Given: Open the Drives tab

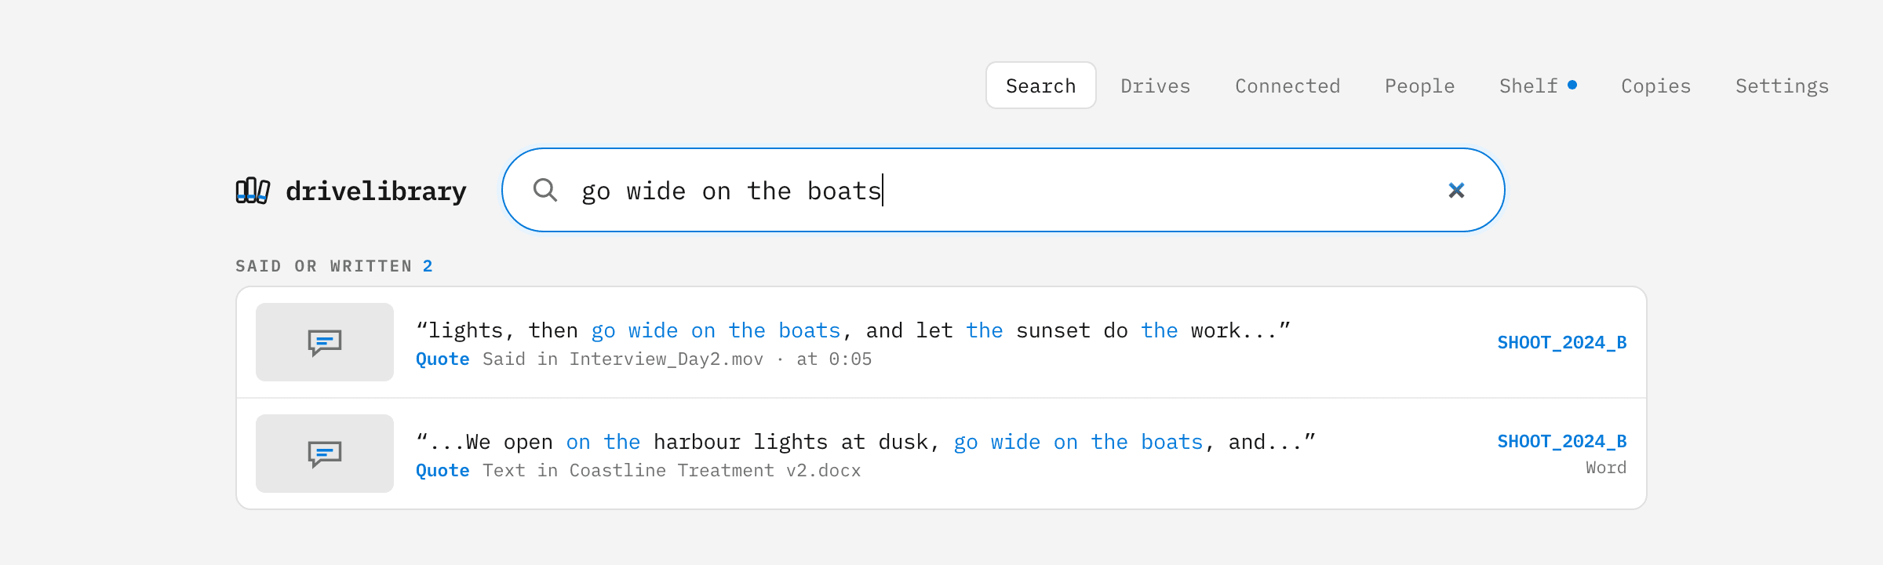Looking at the screenshot, I should pos(1156,86).
